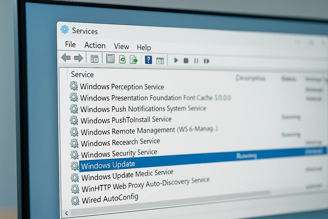Select the highlighted Windows Update row
Image resolution: width=328 pixels, height=219 pixels.
tap(203, 159)
